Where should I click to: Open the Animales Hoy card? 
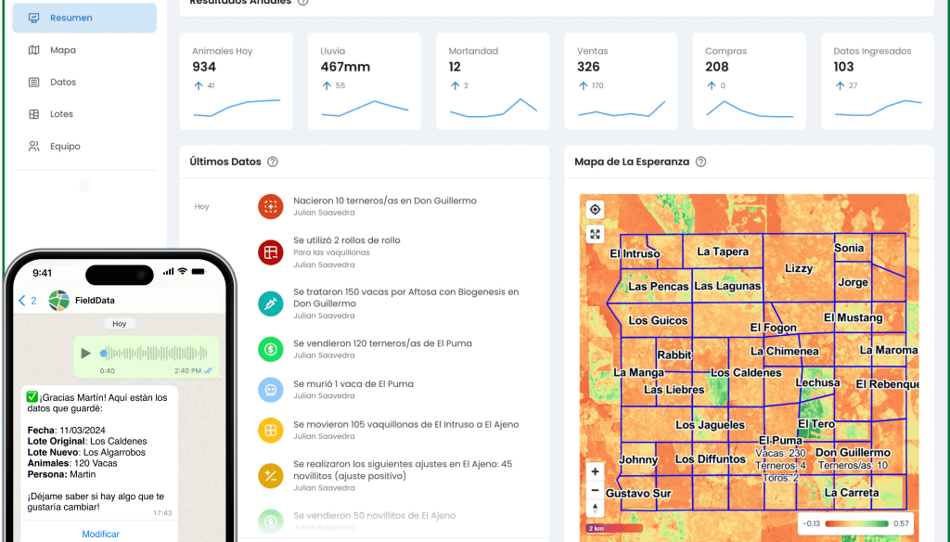[x=237, y=82]
